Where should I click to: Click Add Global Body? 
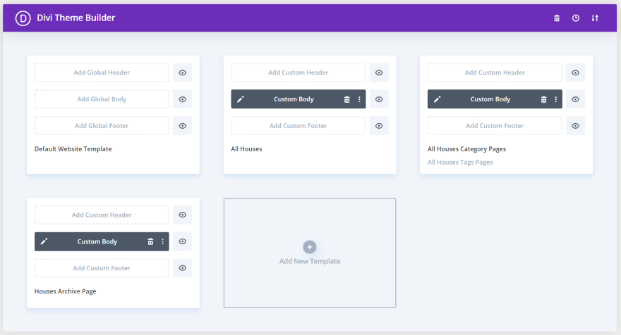[102, 99]
